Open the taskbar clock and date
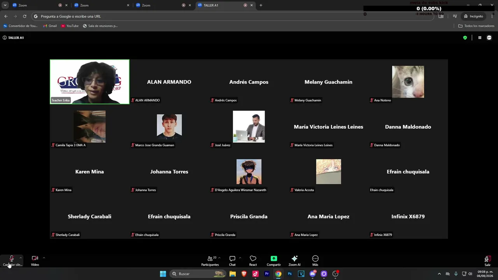This screenshot has width=498, height=280. click(485, 274)
